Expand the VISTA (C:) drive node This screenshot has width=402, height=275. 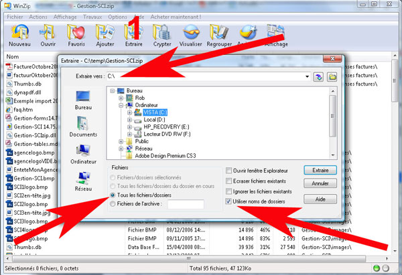[x=129, y=112]
